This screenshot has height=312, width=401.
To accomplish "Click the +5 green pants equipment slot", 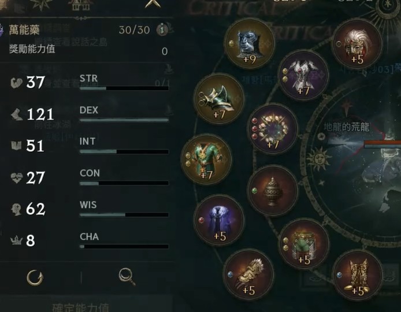I will (x=304, y=244).
